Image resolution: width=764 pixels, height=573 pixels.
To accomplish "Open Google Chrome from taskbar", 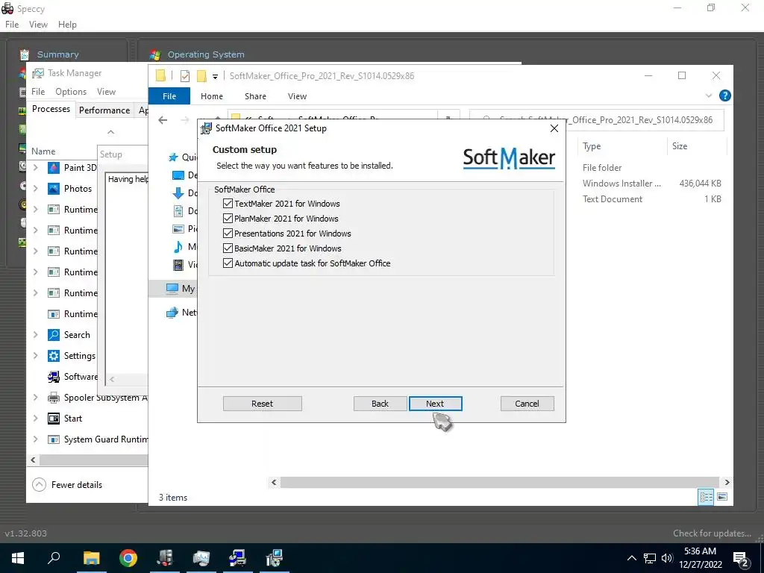I will pyautogui.click(x=128, y=558).
